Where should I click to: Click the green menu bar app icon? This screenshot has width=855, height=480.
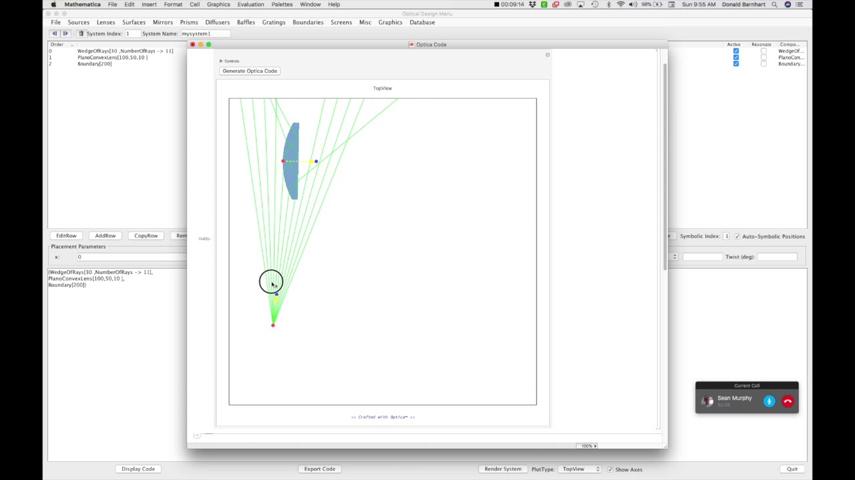pos(544,5)
